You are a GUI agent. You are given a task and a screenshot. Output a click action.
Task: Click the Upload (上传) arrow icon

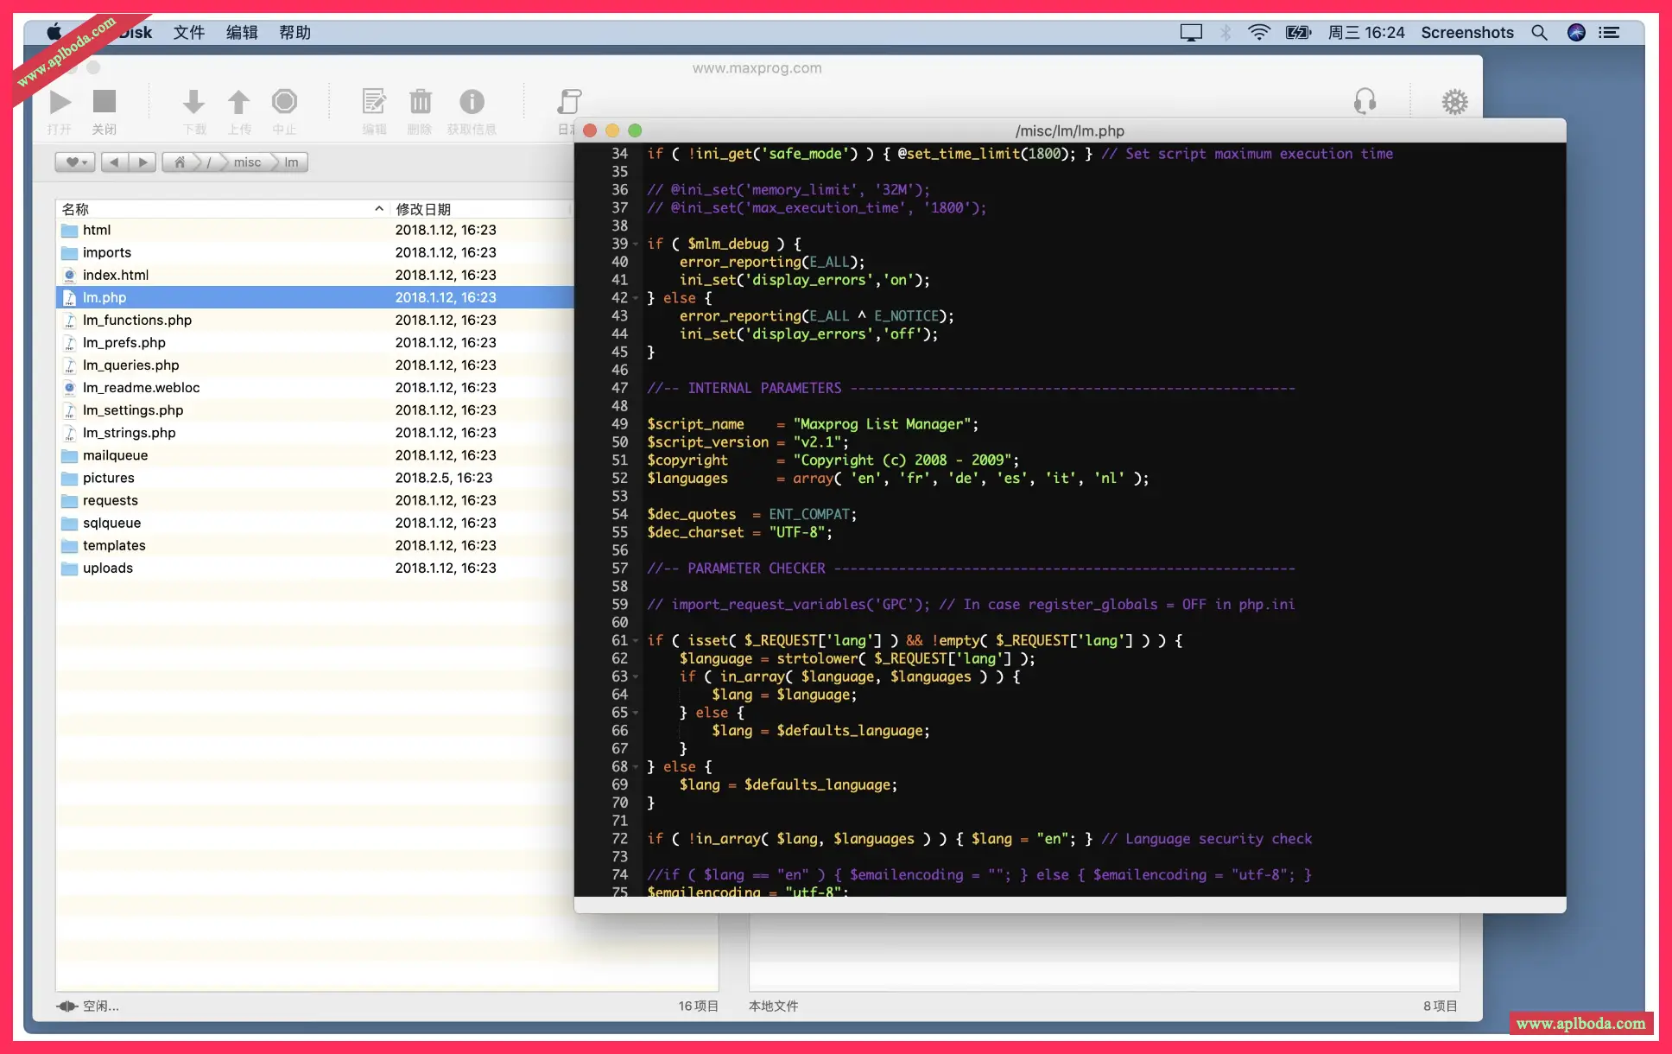point(238,102)
